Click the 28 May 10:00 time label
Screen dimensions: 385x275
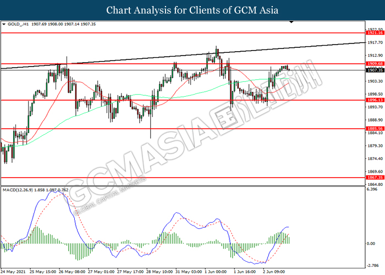pos(159,272)
